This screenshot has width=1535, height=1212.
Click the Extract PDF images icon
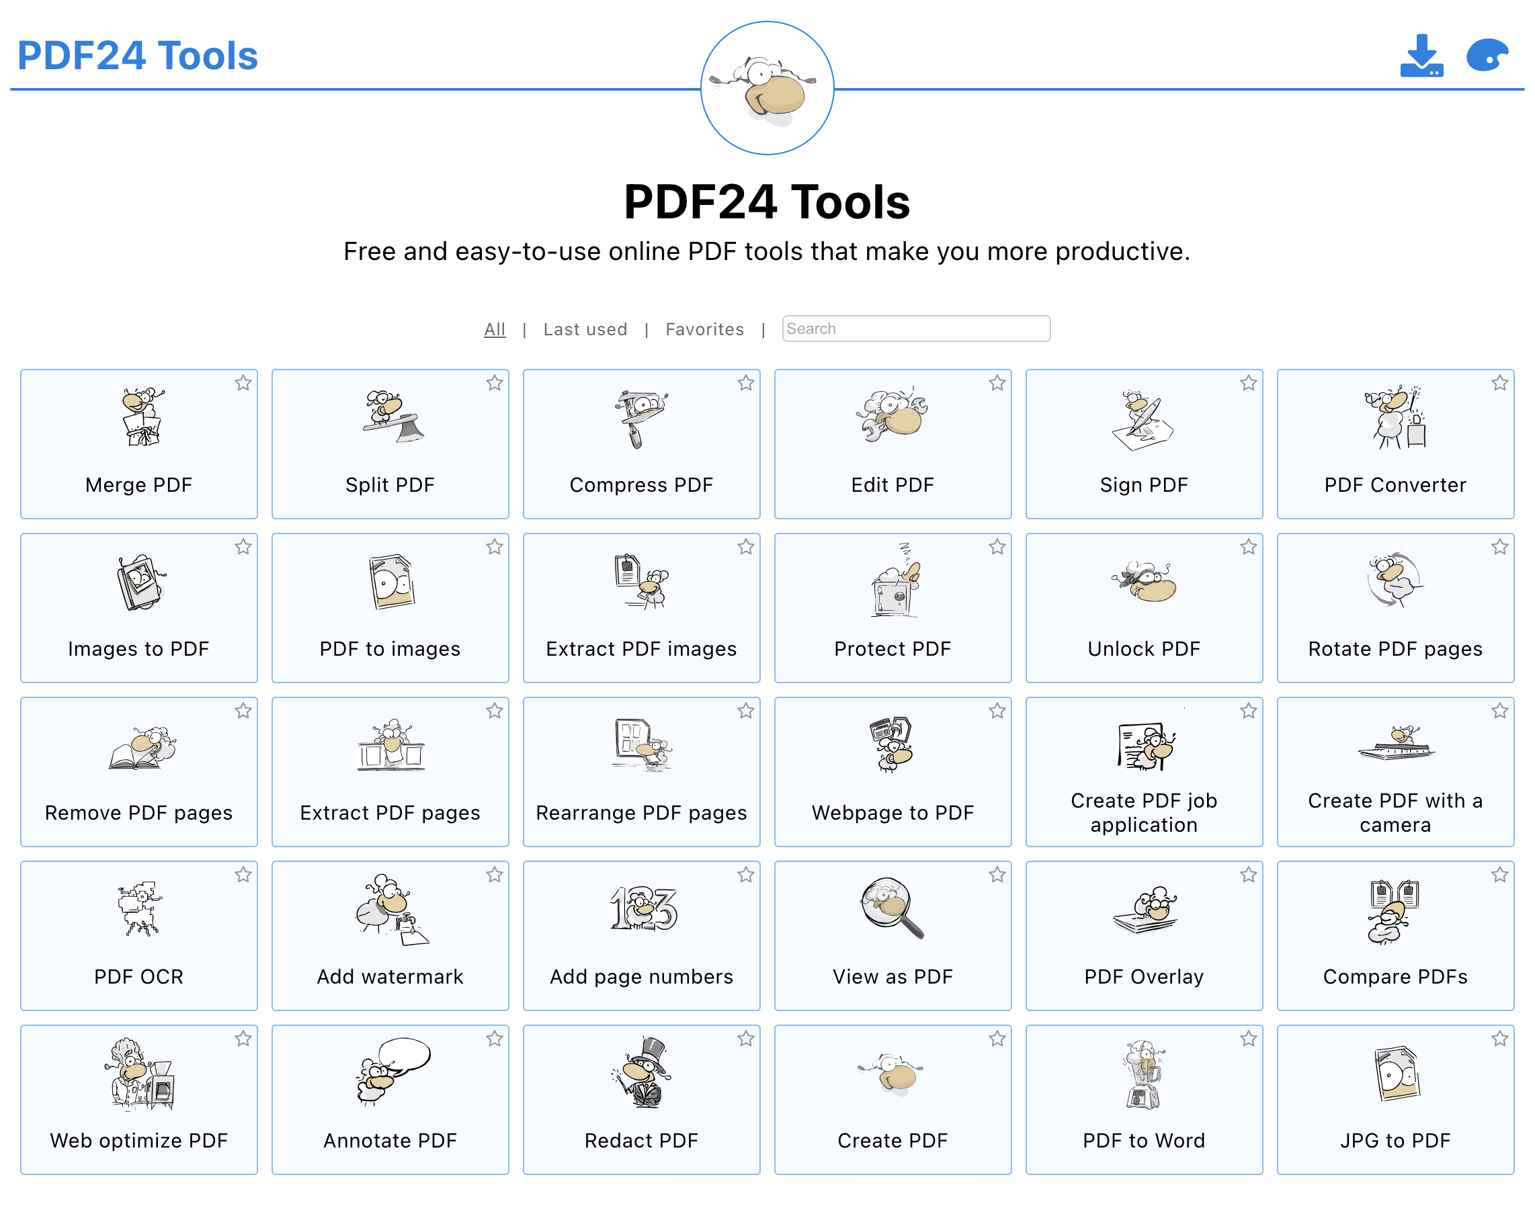coord(642,582)
